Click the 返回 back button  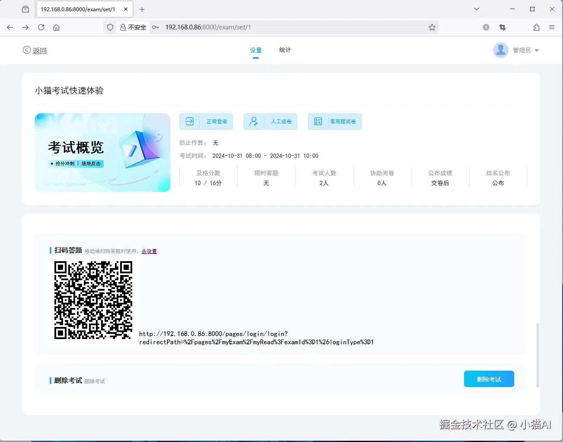pos(35,50)
